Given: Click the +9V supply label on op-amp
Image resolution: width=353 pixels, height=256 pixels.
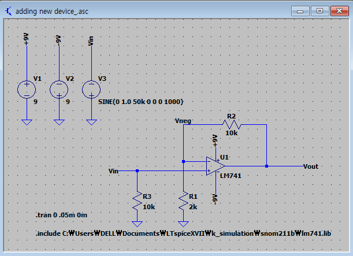Looking at the screenshot, I should (215, 141).
